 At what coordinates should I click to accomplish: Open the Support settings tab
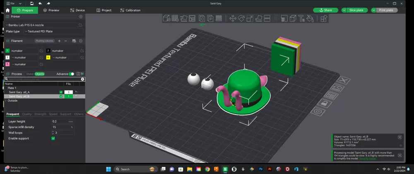(x=65, y=114)
